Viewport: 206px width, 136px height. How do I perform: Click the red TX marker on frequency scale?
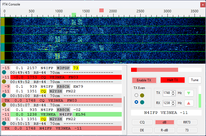click(101, 10)
